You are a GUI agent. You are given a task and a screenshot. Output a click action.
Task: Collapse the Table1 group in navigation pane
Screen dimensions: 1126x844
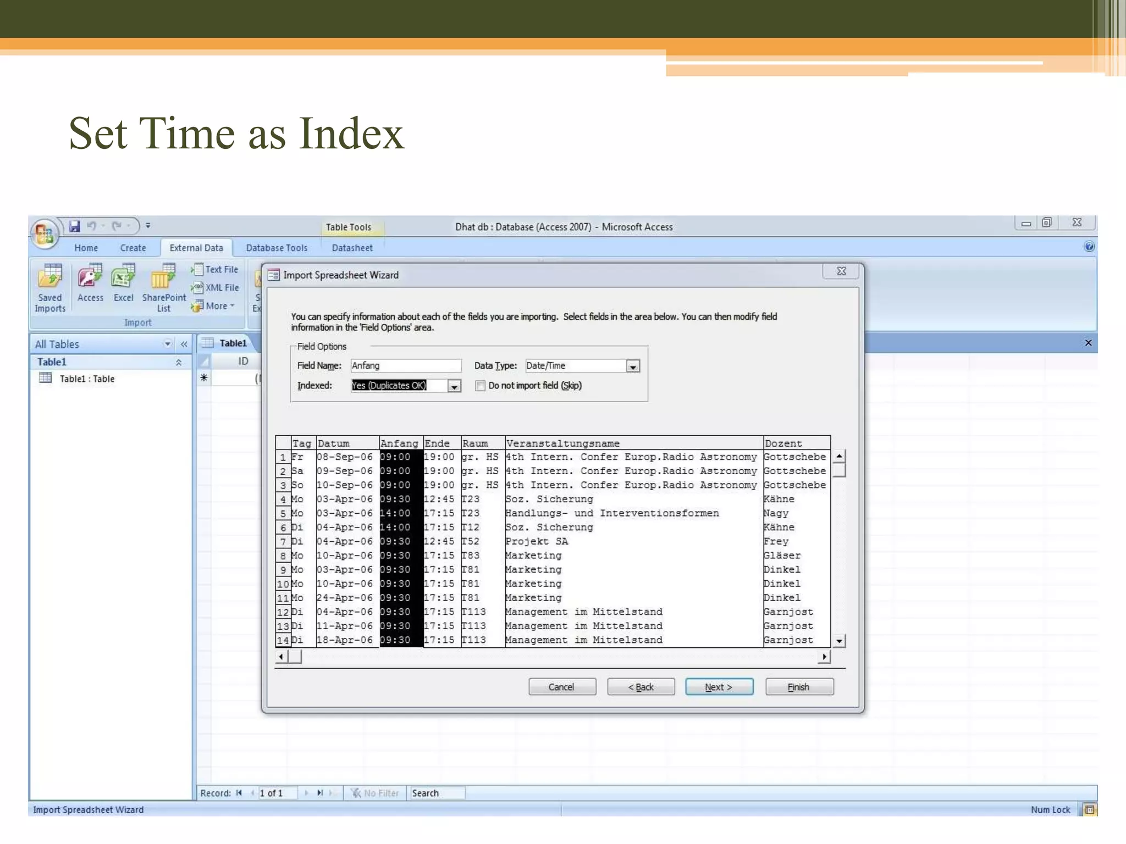click(x=179, y=362)
